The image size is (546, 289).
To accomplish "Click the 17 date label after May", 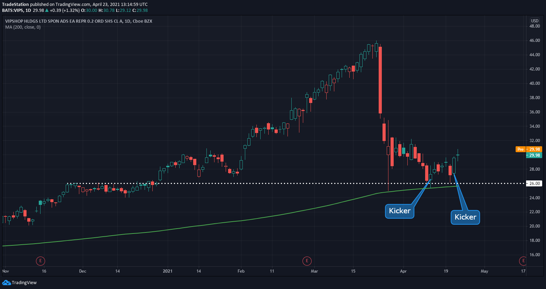I will pyautogui.click(x=523, y=271).
